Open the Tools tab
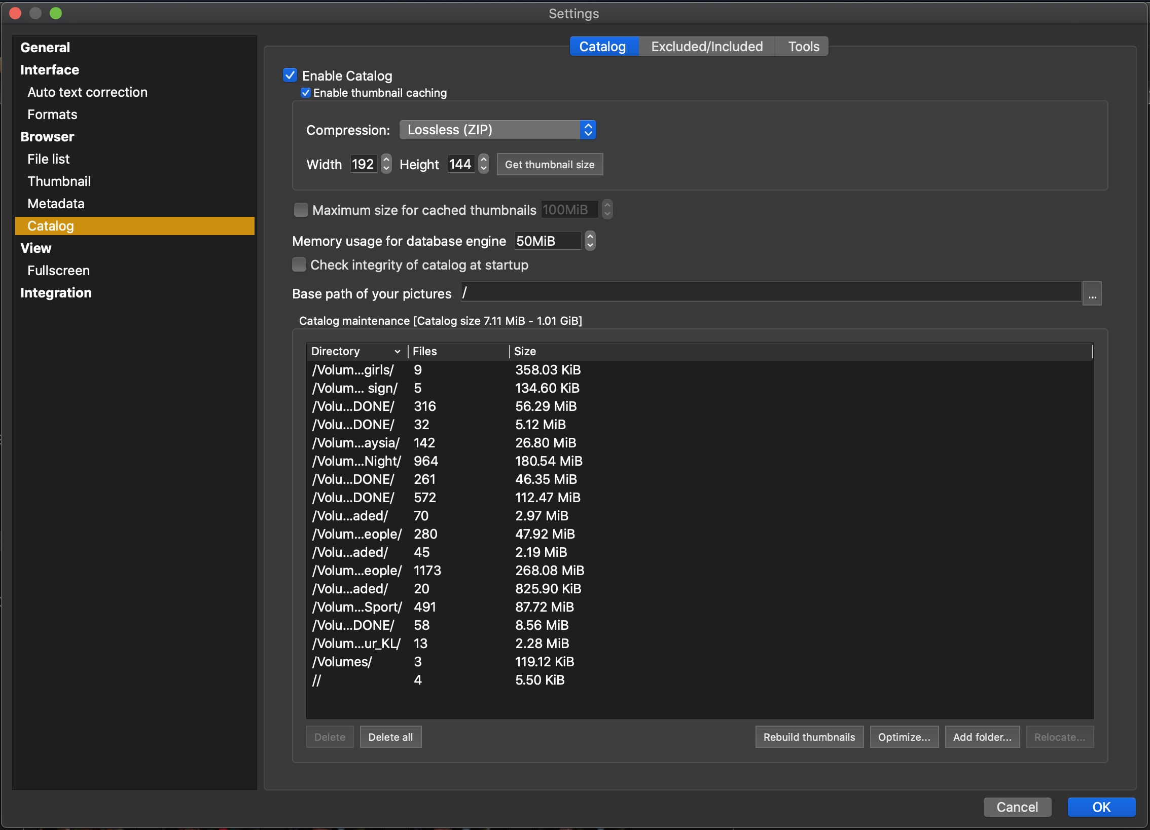The image size is (1150, 830). point(803,47)
